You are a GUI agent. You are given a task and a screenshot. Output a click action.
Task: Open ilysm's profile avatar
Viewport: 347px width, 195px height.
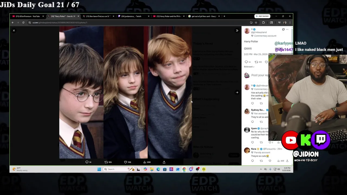(x=247, y=130)
